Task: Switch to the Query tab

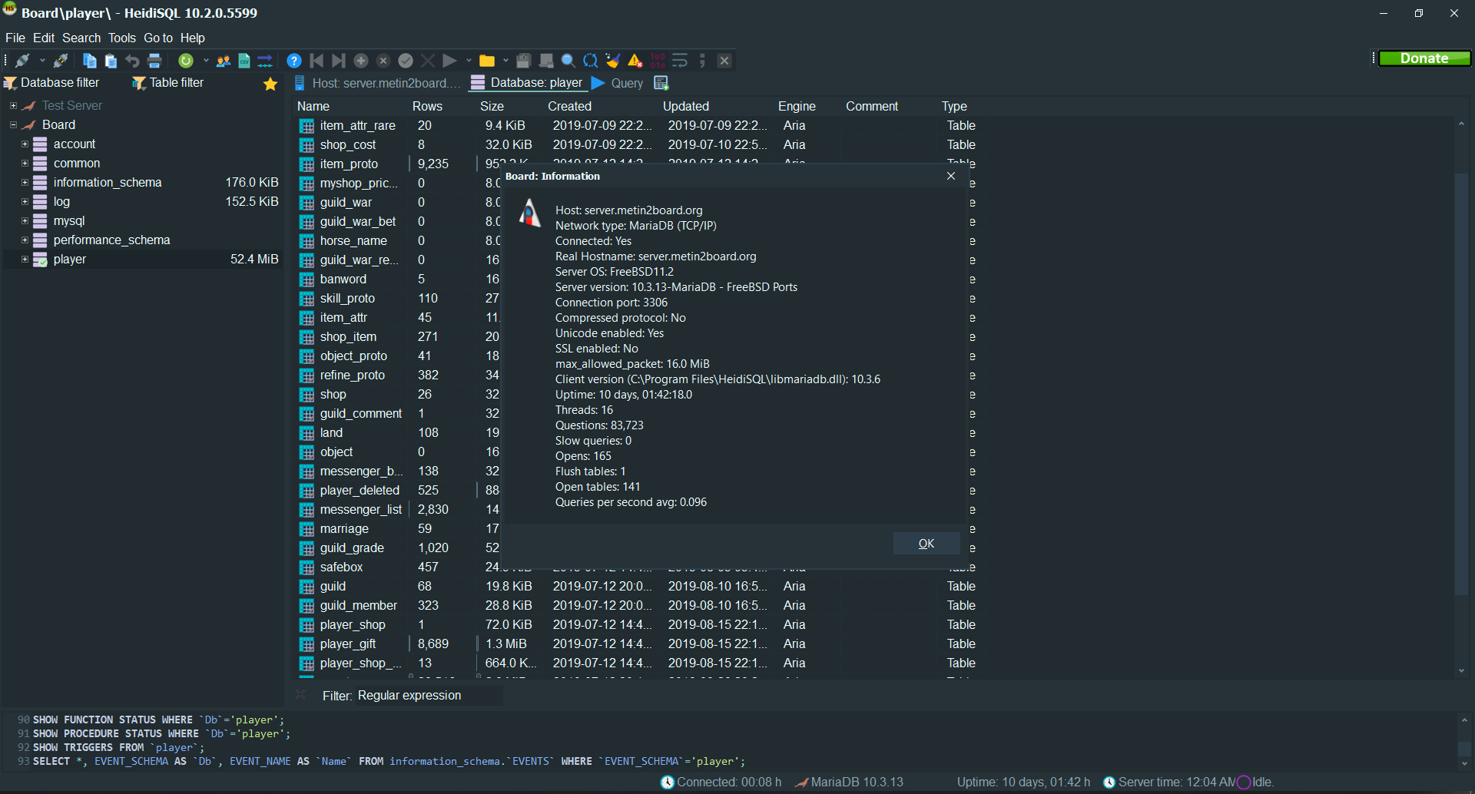Action: pyautogui.click(x=618, y=83)
